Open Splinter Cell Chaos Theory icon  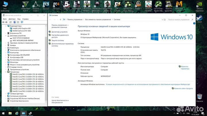pyautogui.click(x=128, y=6)
